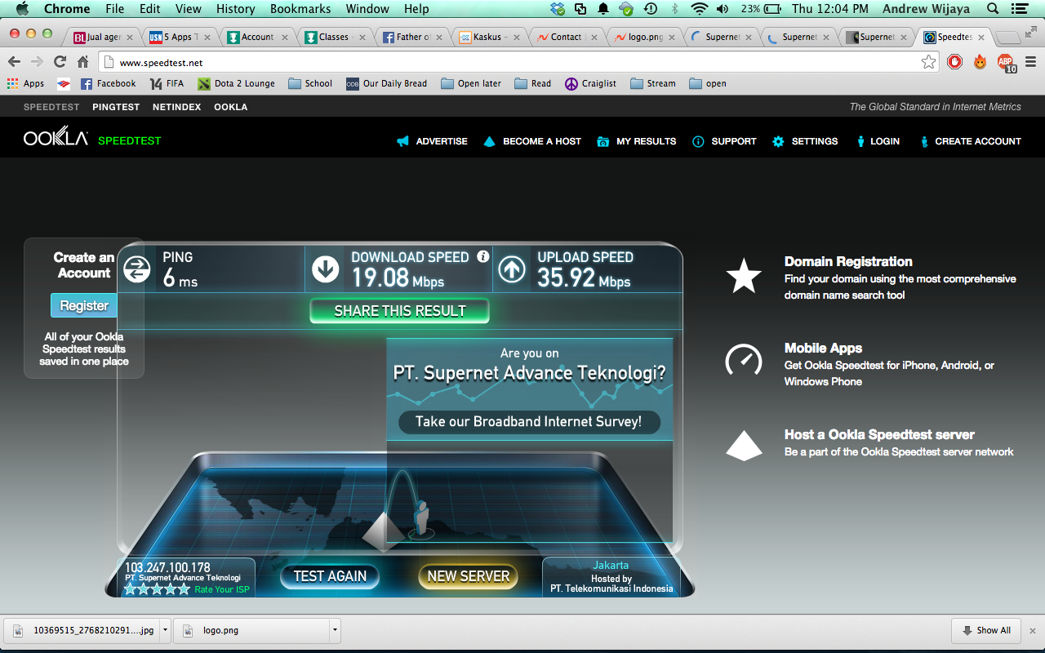Close the downloads bar
The height and width of the screenshot is (653, 1045).
pos(1033,630)
